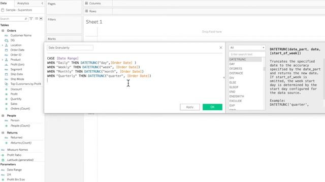Click the function search text box
Screen dimensions: 325x182
[x=247, y=54]
